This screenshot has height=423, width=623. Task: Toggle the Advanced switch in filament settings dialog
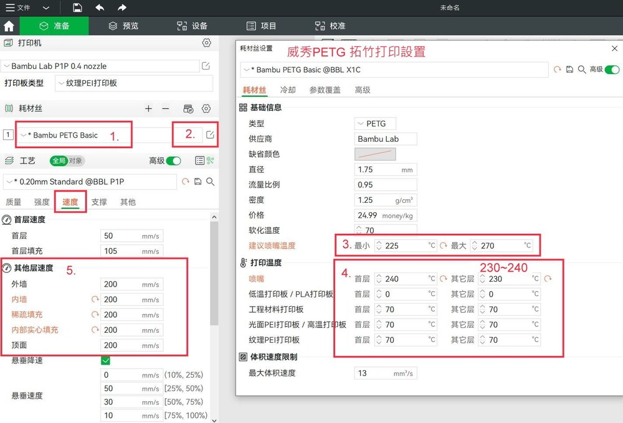coord(612,70)
